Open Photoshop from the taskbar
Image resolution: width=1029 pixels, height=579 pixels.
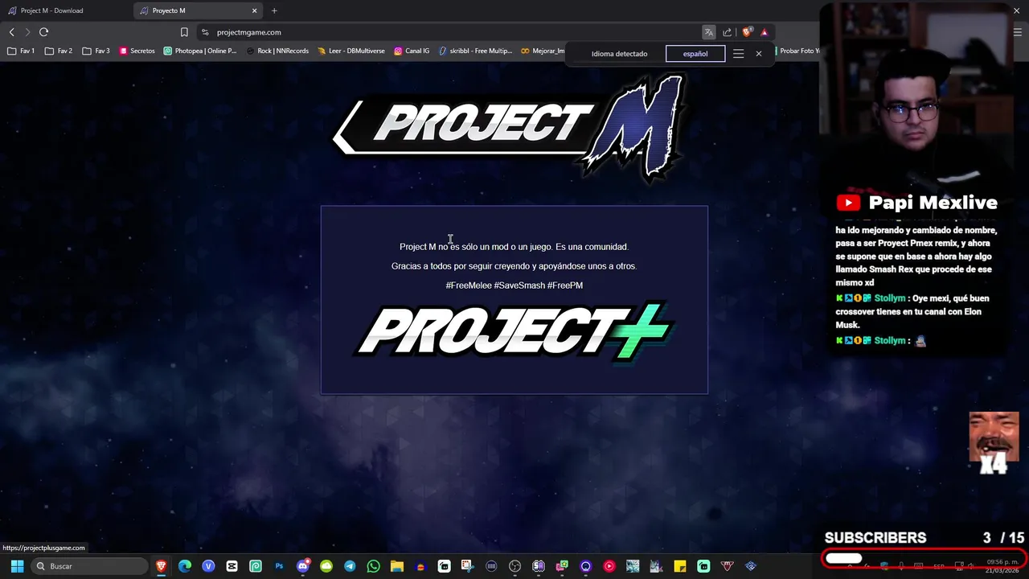tap(279, 566)
